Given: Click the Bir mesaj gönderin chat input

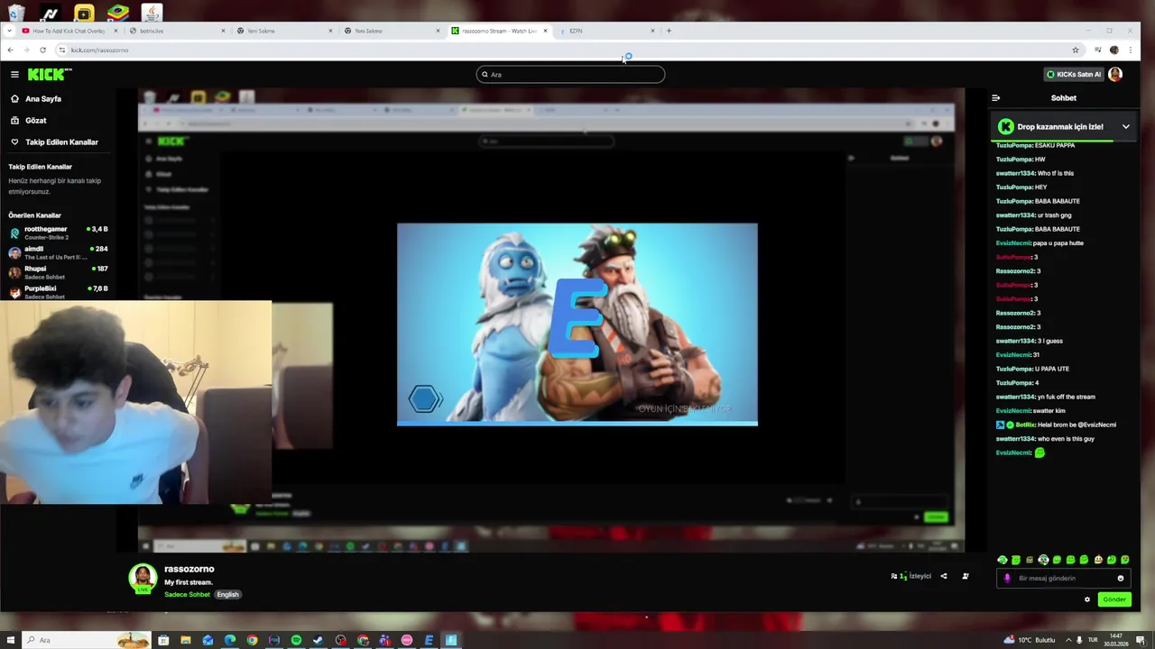Looking at the screenshot, I should (1063, 579).
